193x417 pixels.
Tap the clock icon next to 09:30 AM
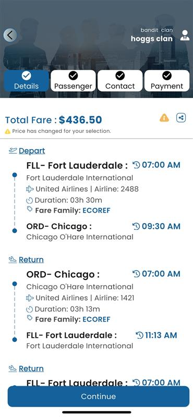coord(136,226)
